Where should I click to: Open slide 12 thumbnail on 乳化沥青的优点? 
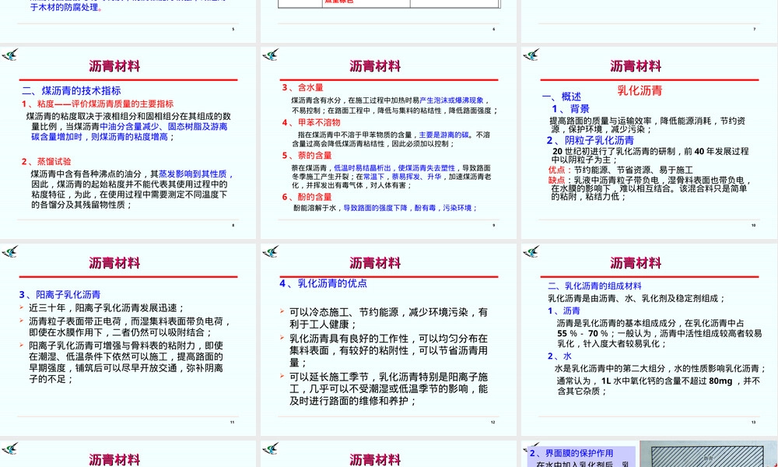tap(388, 340)
